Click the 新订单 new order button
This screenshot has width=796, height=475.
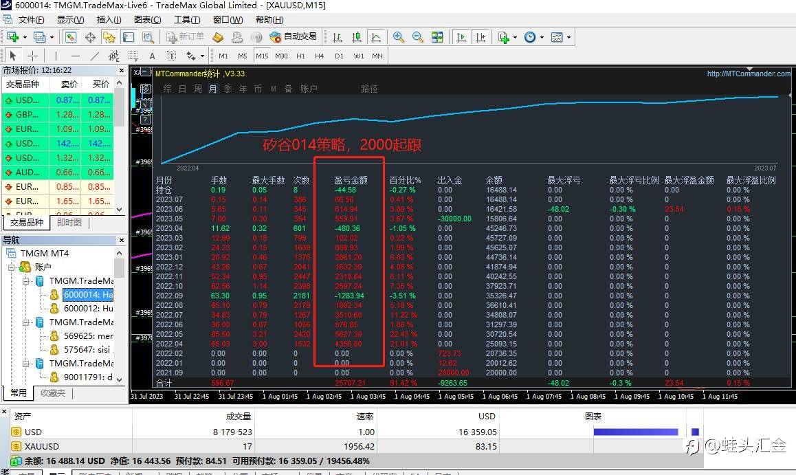tap(186, 37)
